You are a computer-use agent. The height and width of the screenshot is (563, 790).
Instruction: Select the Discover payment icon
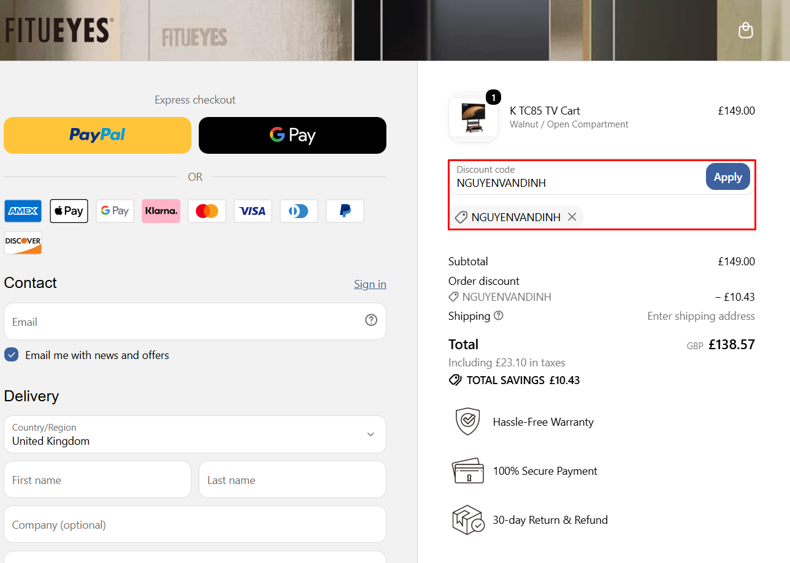click(x=23, y=243)
